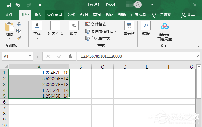The height and width of the screenshot is (127, 202).
Task: Switch to the Insert (插入) tab
Action: coord(38,14)
